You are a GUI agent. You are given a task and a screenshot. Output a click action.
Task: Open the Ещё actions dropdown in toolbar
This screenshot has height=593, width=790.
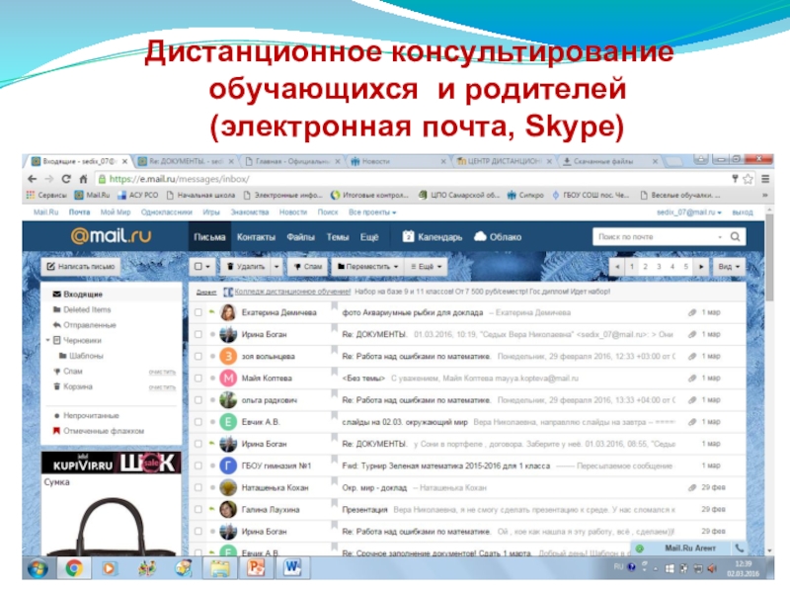point(427,267)
